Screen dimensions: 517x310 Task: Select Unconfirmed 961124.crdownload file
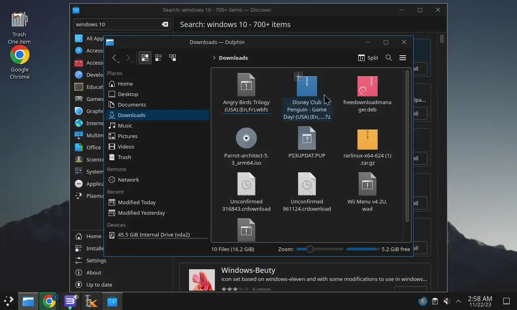click(307, 192)
